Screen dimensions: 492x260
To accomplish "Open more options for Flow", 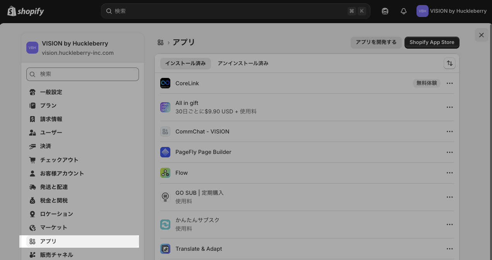I will [x=449, y=173].
